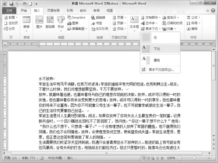Click the 书签 (Bookmark) button
Viewport: 218px width, 163px height.
tap(96, 23)
